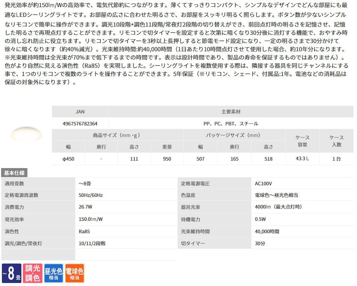This screenshot has width=357, height=286.
Task: Click the JAN code 4967576782364
Action: tap(80, 123)
